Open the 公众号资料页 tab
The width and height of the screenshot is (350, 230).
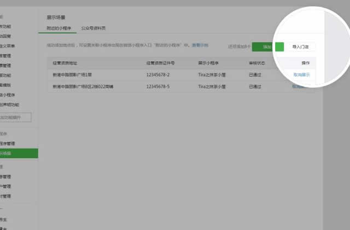tap(94, 28)
